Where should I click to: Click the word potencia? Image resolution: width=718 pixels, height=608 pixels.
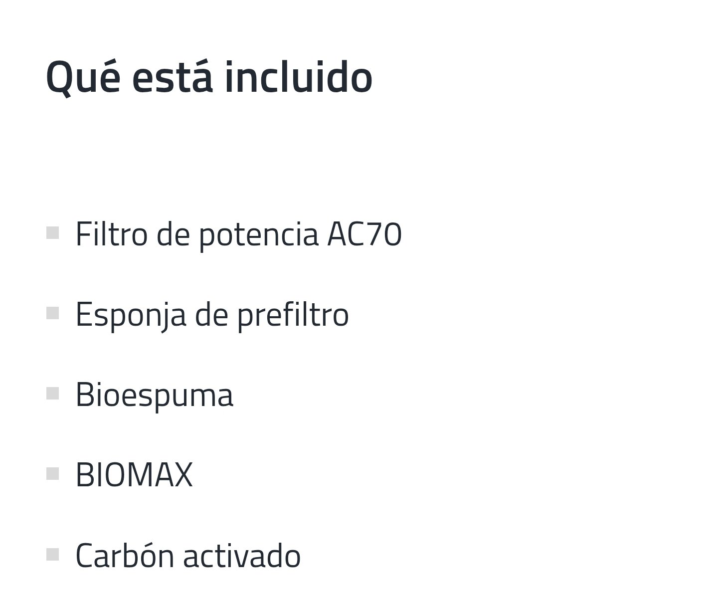tap(258, 235)
